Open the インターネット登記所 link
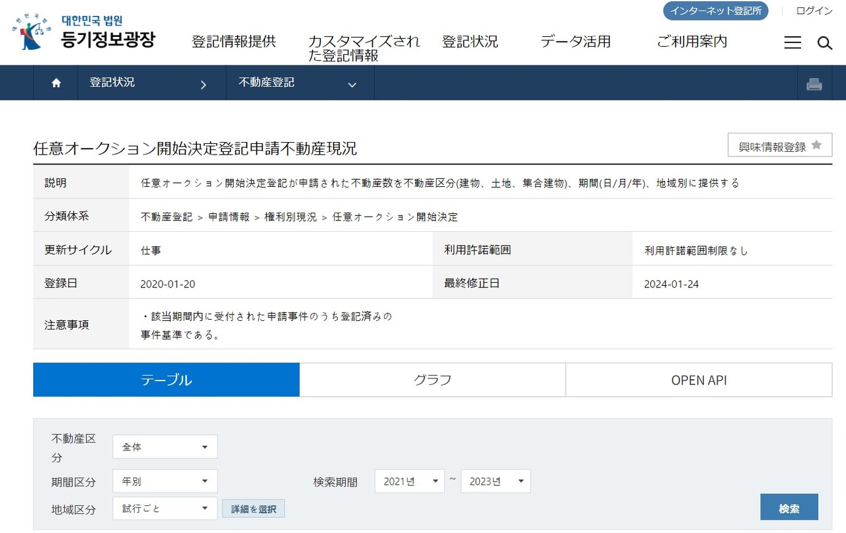Screen dimensions: 846x533 (716, 11)
